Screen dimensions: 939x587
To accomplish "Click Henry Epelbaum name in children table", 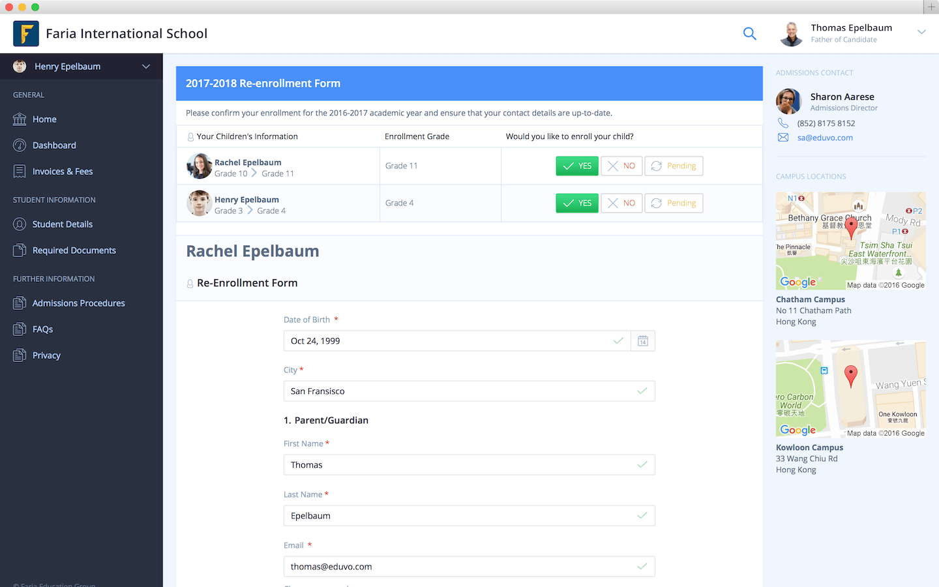I will click(246, 200).
